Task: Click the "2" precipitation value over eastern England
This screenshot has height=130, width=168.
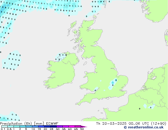Action: (x=116, y=80)
